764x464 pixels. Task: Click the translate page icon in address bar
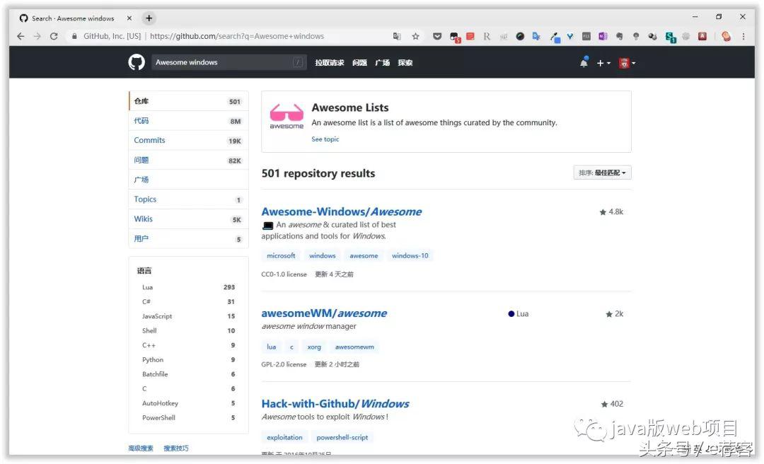pyautogui.click(x=397, y=36)
